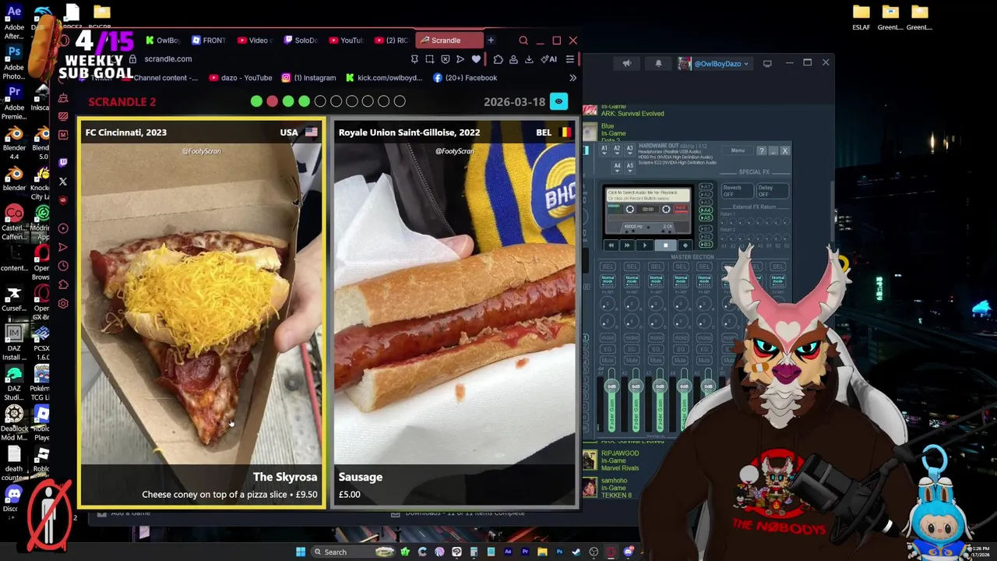Click the cassette fast forward button
The width and height of the screenshot is (997, 561).
(627, 245)
